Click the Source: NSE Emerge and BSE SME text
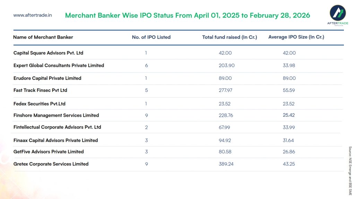The height and width of the screenshot is (199, 355). pos(350,171)
